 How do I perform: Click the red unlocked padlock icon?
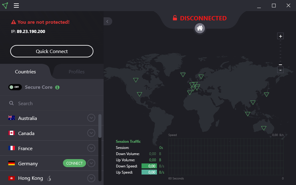coord(175,18)
